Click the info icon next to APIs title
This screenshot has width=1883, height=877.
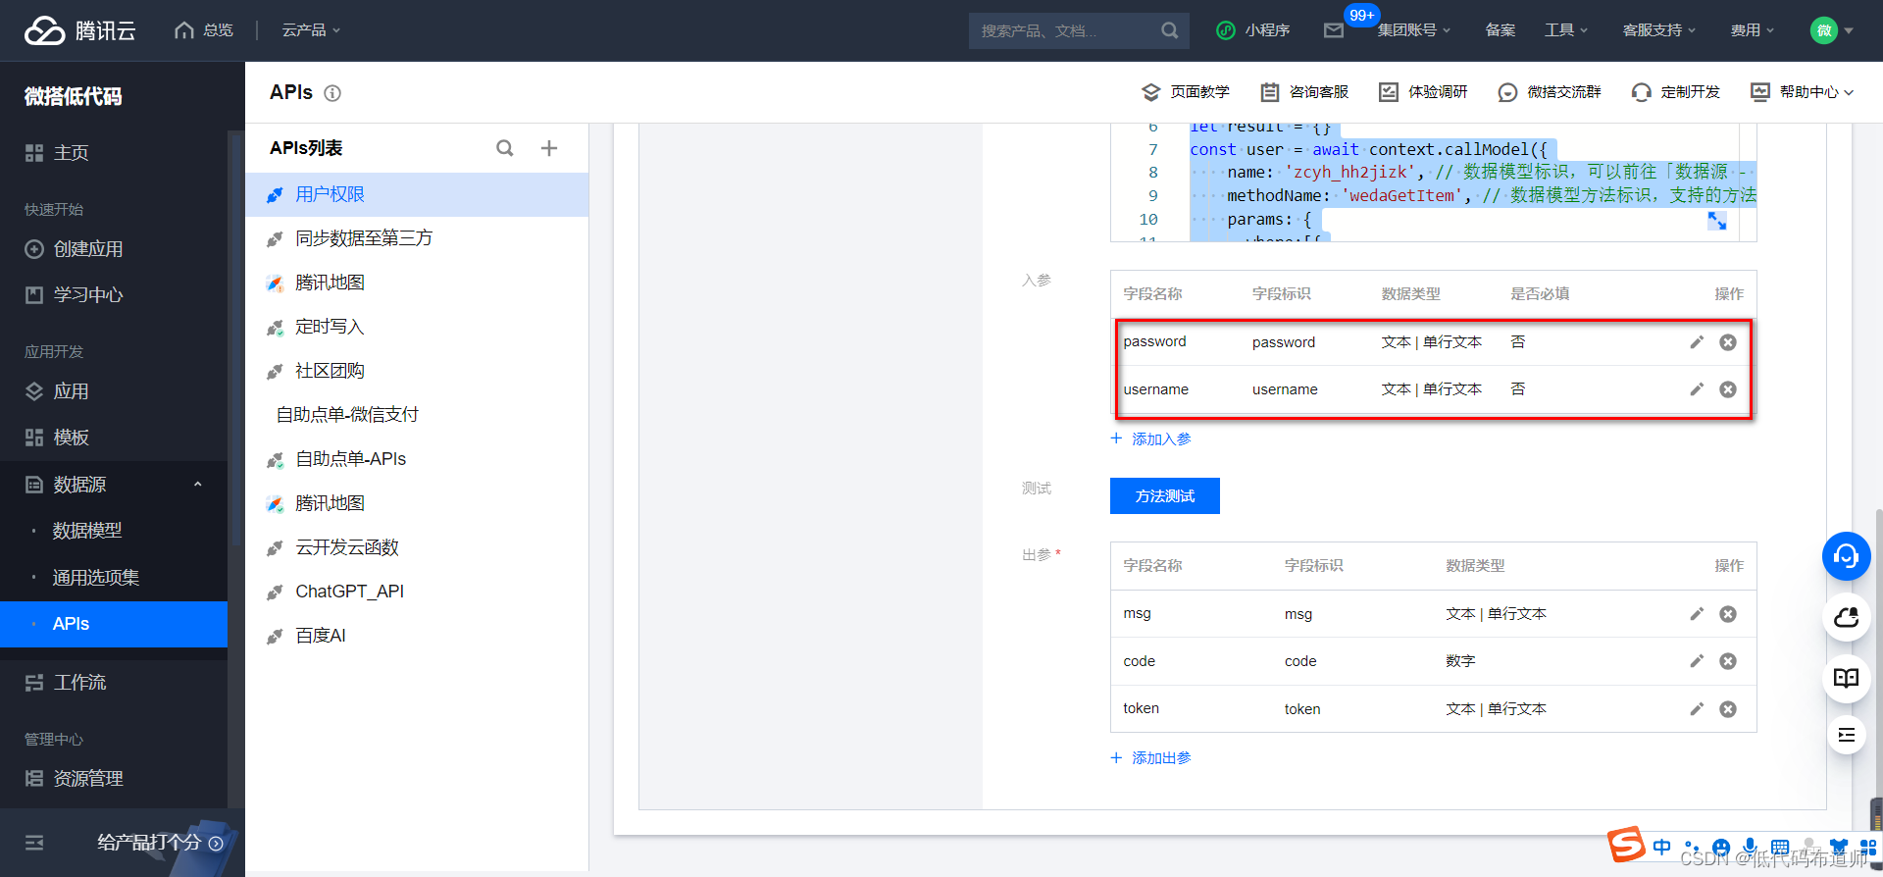pyautogui.click(x=332, y=93)
